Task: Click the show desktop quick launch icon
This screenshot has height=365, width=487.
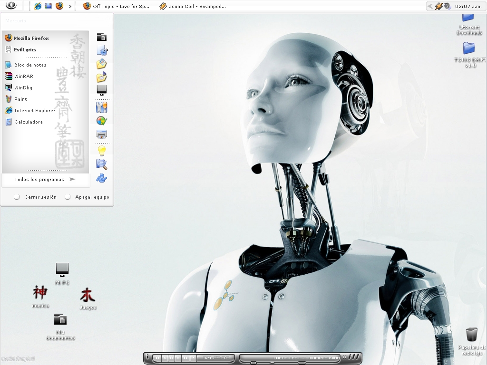Action: tap(49, 6)
